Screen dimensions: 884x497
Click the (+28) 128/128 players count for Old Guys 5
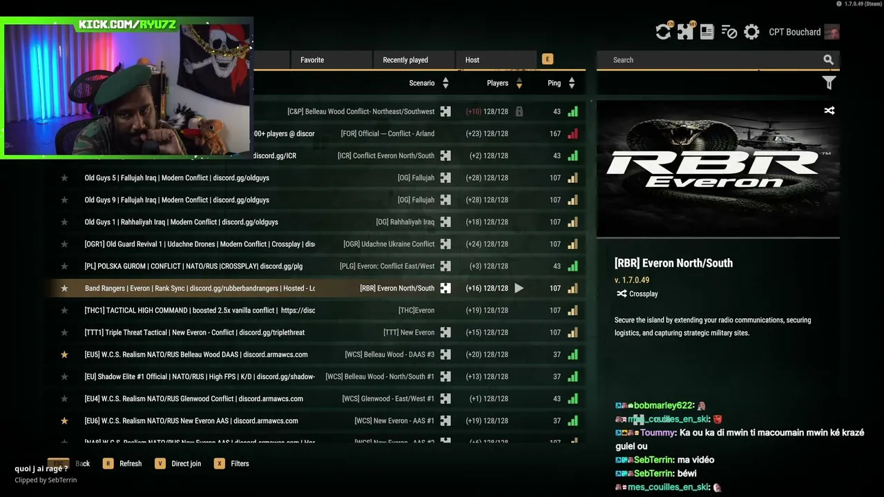(x=487, y=177)
